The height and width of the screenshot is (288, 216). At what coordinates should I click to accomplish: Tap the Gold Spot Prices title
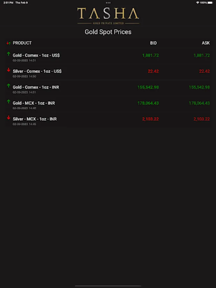pos(108,32)
